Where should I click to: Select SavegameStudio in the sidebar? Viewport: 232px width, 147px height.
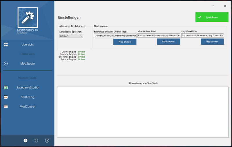[28, 87]
